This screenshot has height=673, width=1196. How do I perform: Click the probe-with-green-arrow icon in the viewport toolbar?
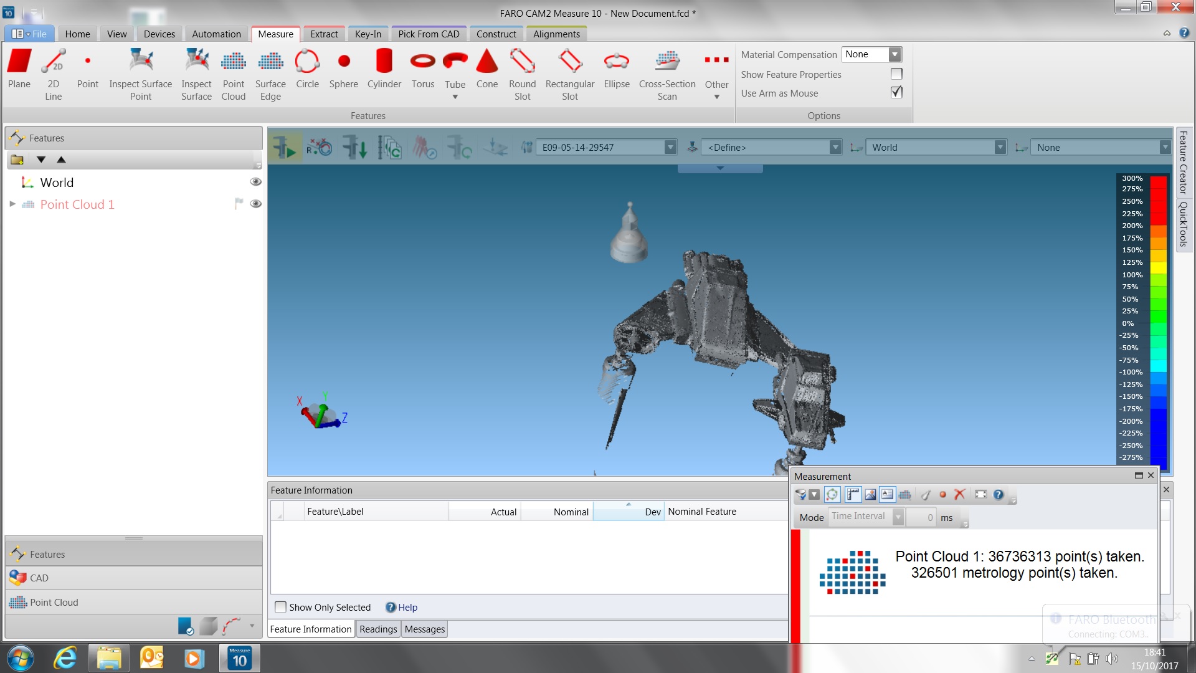pos(285,148)
